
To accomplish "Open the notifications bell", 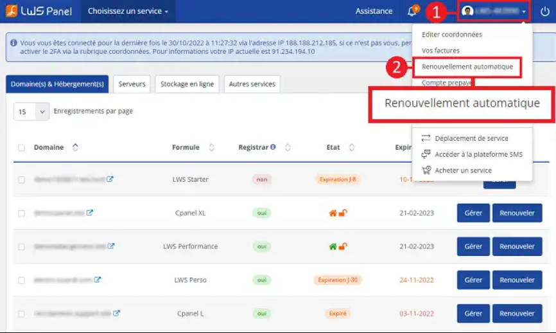I will pyautogui.click(x=412, y=12).
